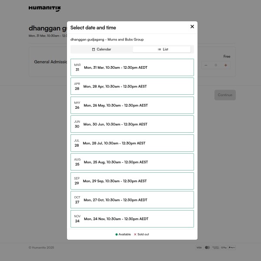Select the Mon, 31 Mar session
Image resolution: width=261 pixels, height=261 pixels.
[132, 67]
